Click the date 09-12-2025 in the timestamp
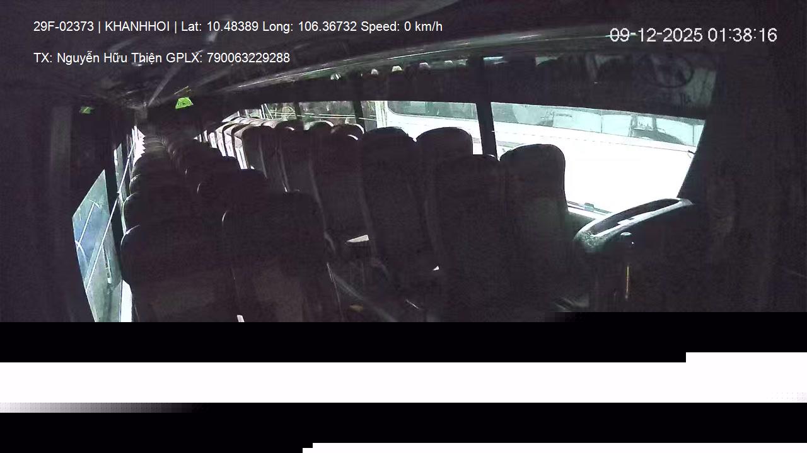 656,35
